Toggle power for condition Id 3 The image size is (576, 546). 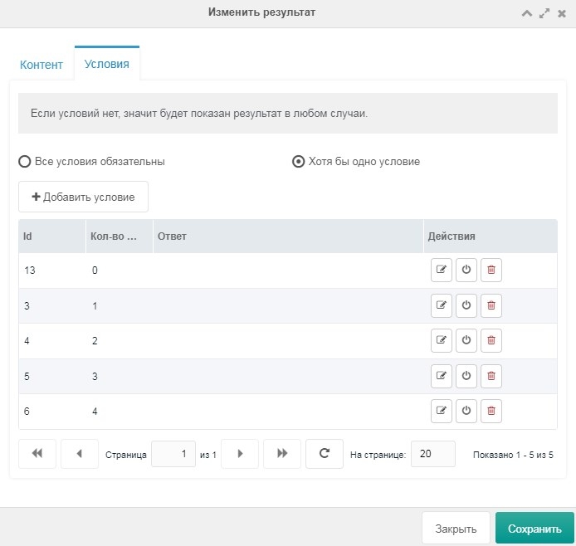pos(466,305)
